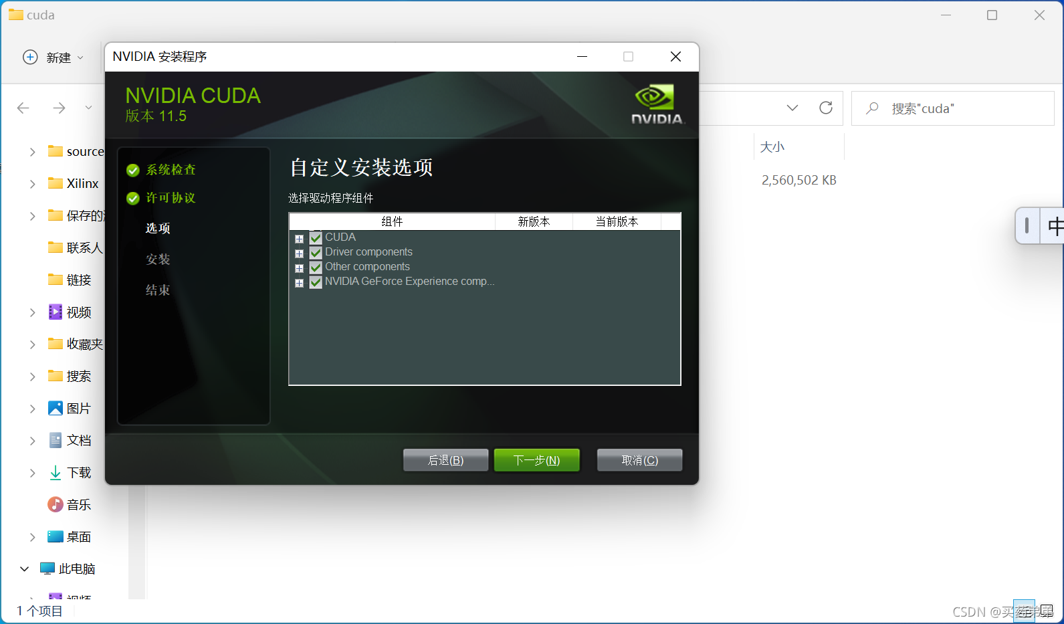
Task: Click the 新版本 column header
Action: click(x=534, y=221)
